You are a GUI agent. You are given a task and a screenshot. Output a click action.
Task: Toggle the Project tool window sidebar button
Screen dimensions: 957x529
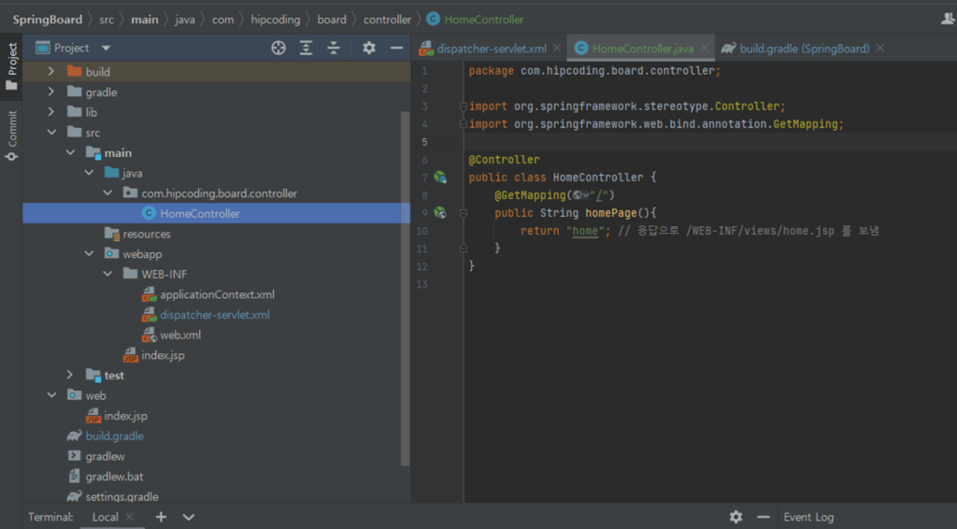12,65
